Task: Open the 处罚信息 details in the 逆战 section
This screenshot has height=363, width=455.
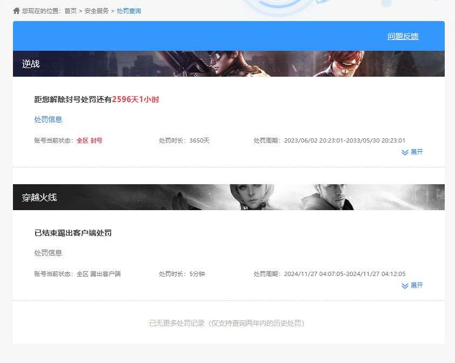Action: [x=47, y=119]
